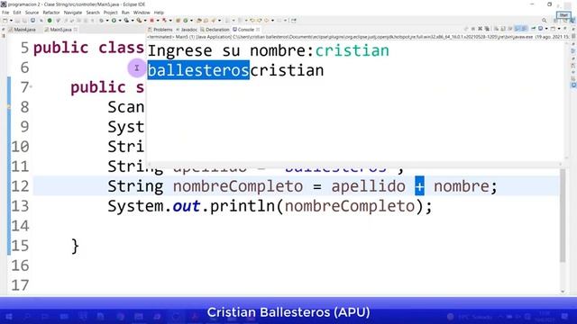This screenshot has width=577, height=324.
Task: Click the New file toolbar icon
Action: click(5, 21)
